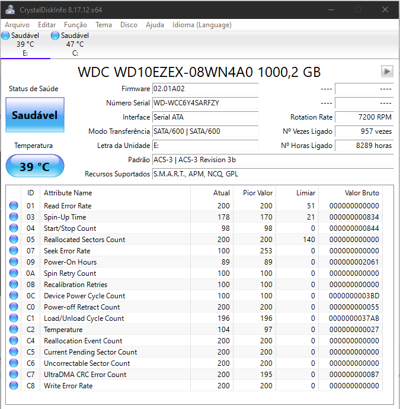This screenshot has width=400, height=409.
Task: Click status orb for Load/Unload Cycle Count
Action: click(x=14, y=318)
